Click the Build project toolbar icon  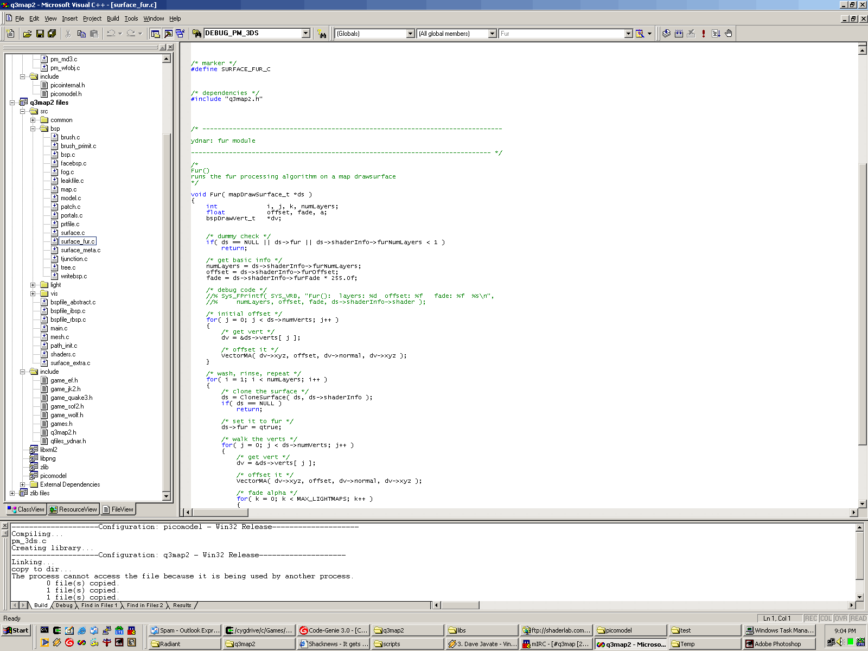(679, 34)
